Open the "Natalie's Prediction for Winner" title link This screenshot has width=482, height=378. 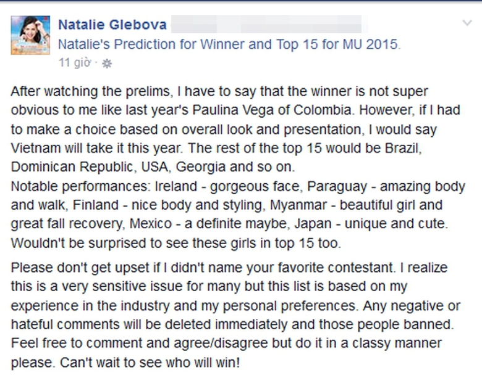tap(229, 44)
